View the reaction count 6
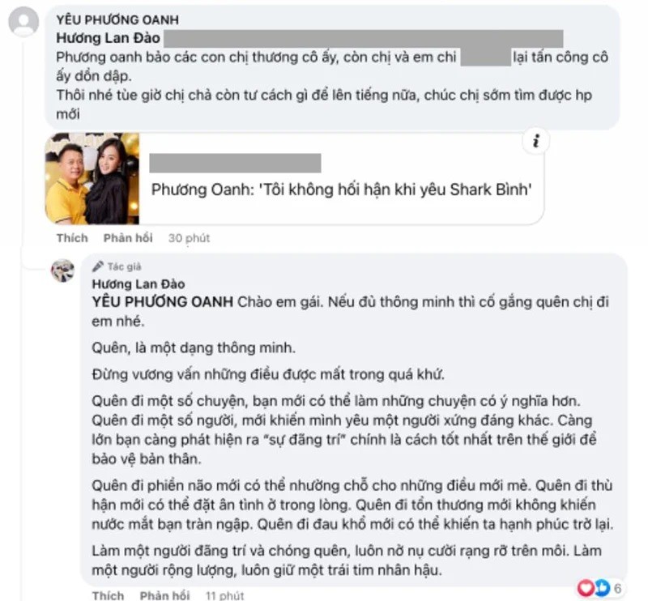The height and width of the screenshot is (601, 648). (618, 588)
